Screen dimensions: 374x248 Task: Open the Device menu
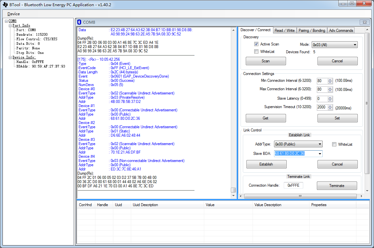14,14
